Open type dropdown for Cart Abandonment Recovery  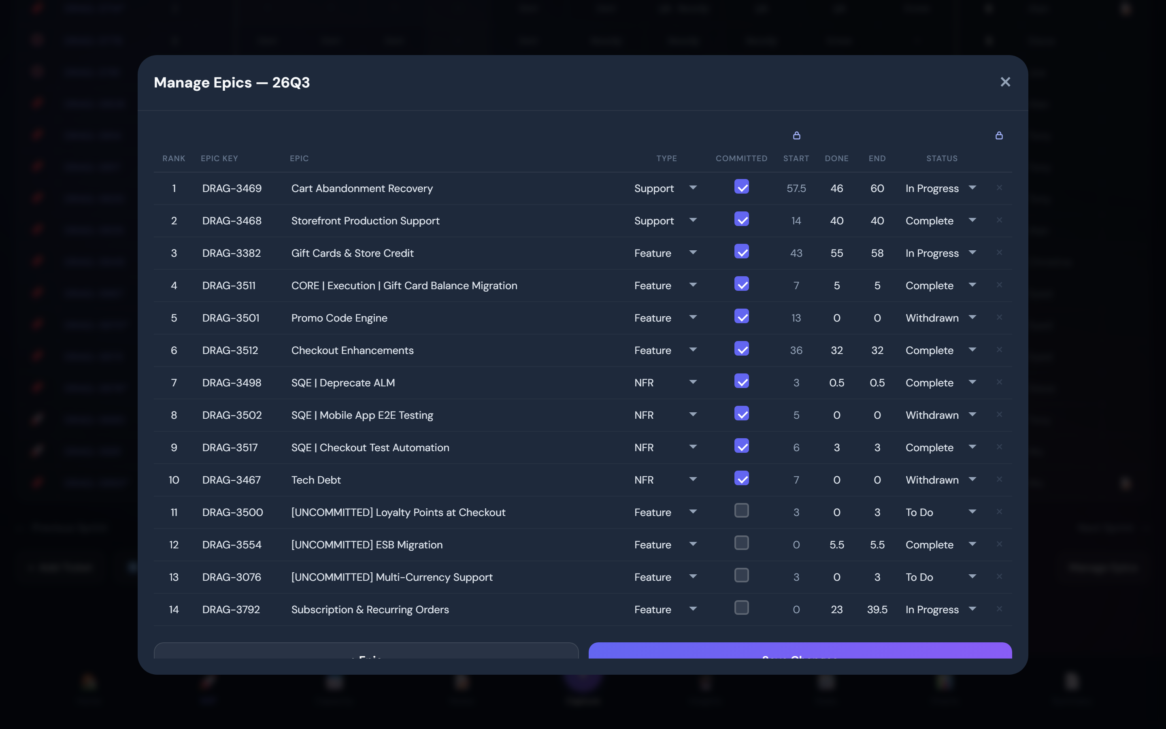pos(666,188)
